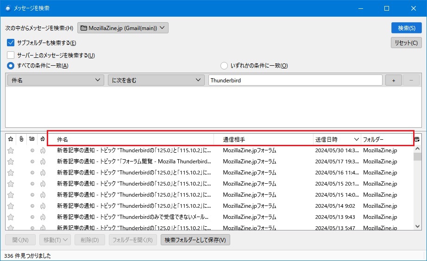Click date cell 2024/05/14 9:02

335,206
